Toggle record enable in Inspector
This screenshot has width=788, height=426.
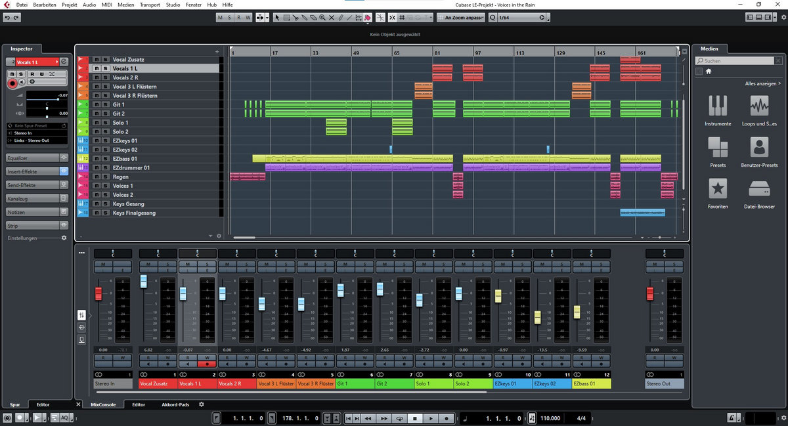pos(12,83)
